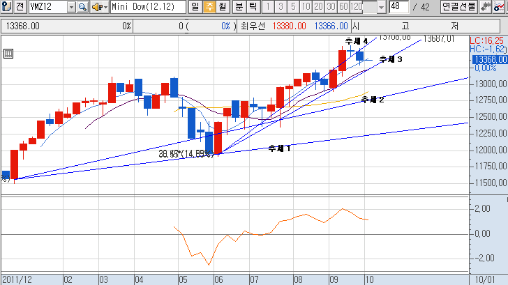Switch to minute (분) chart tab
This screenshot has width=508, height=285.
click(x=239, y=7)
